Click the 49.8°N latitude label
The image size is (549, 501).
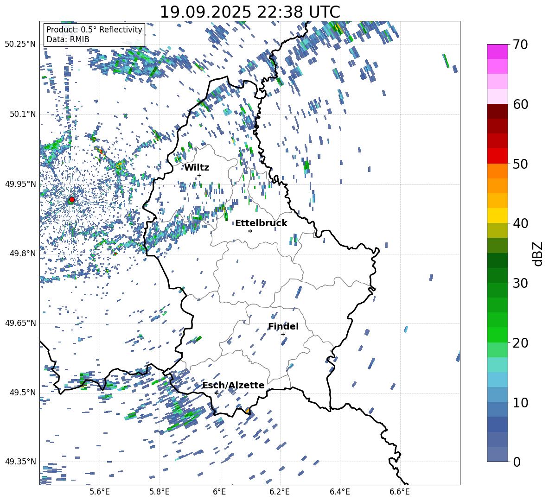click(x=23, y=254)
